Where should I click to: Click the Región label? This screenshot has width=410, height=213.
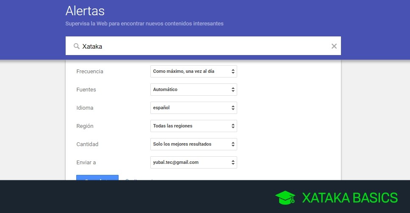[85, 126]
